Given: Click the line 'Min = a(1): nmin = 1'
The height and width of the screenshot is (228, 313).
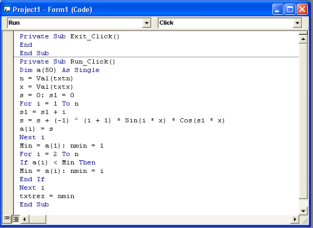Looking at the screenshot, I should [x=62, y=146].
